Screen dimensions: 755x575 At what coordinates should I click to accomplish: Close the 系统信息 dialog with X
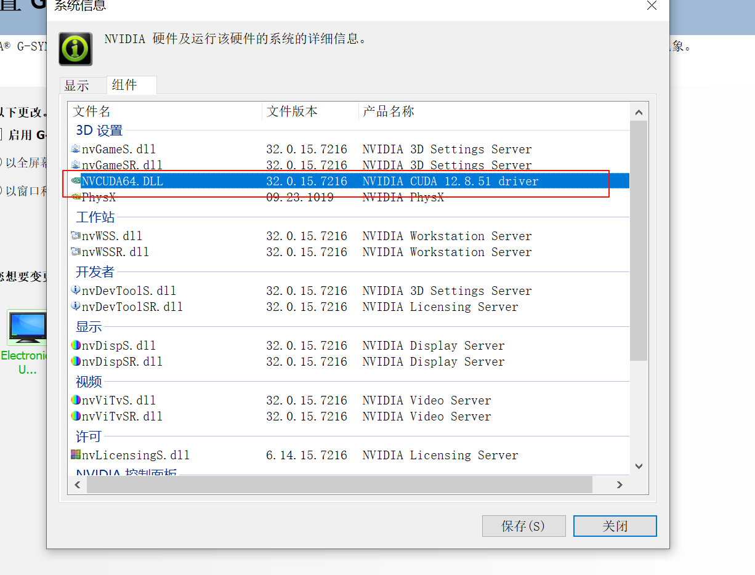point(652,6)
